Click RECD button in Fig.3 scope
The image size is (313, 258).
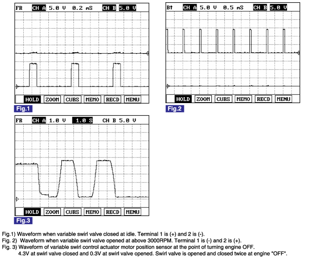coord(112,212)
